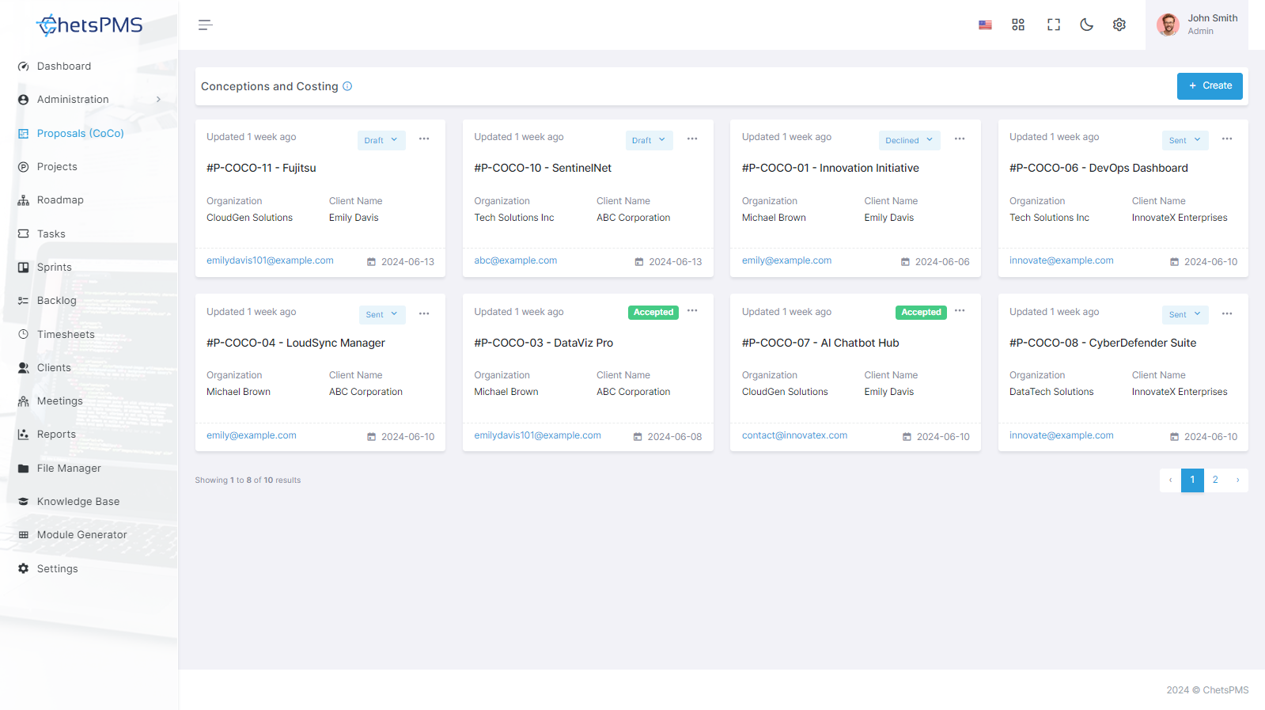The width and height of the screenshot is (1265, 710).
Task: Open proposal #P-COCO-08 - CyberDefender Suite
Action: 1103,343
